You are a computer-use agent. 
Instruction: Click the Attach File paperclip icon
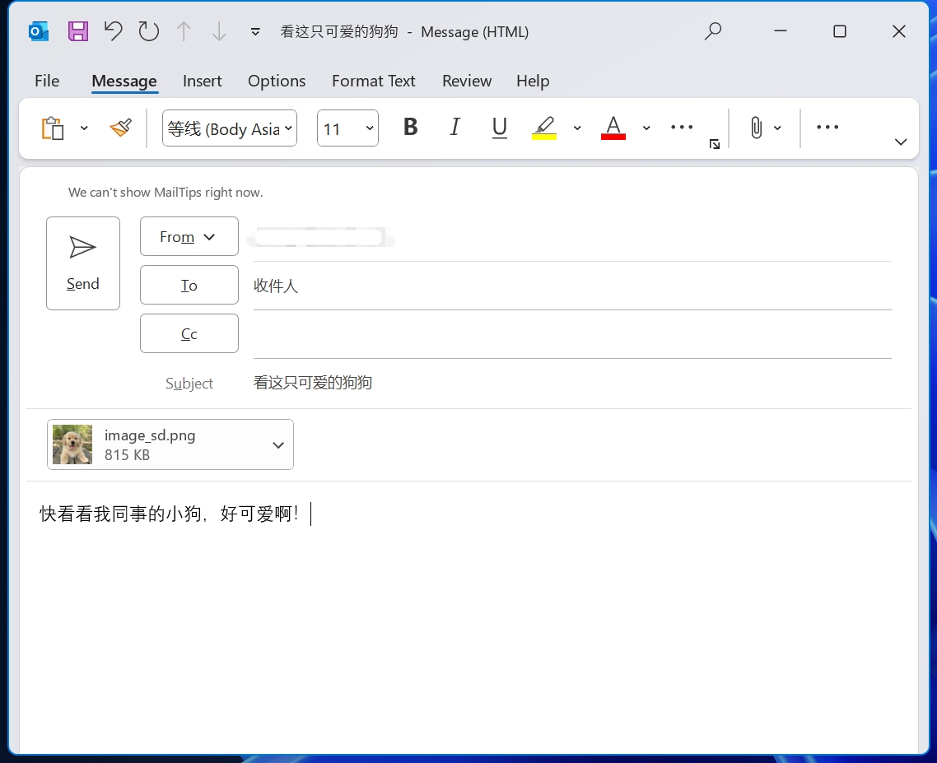756,128
